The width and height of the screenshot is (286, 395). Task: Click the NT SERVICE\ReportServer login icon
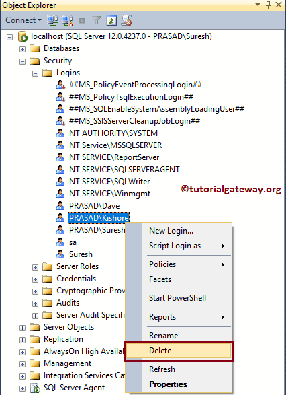pos(60,157)
